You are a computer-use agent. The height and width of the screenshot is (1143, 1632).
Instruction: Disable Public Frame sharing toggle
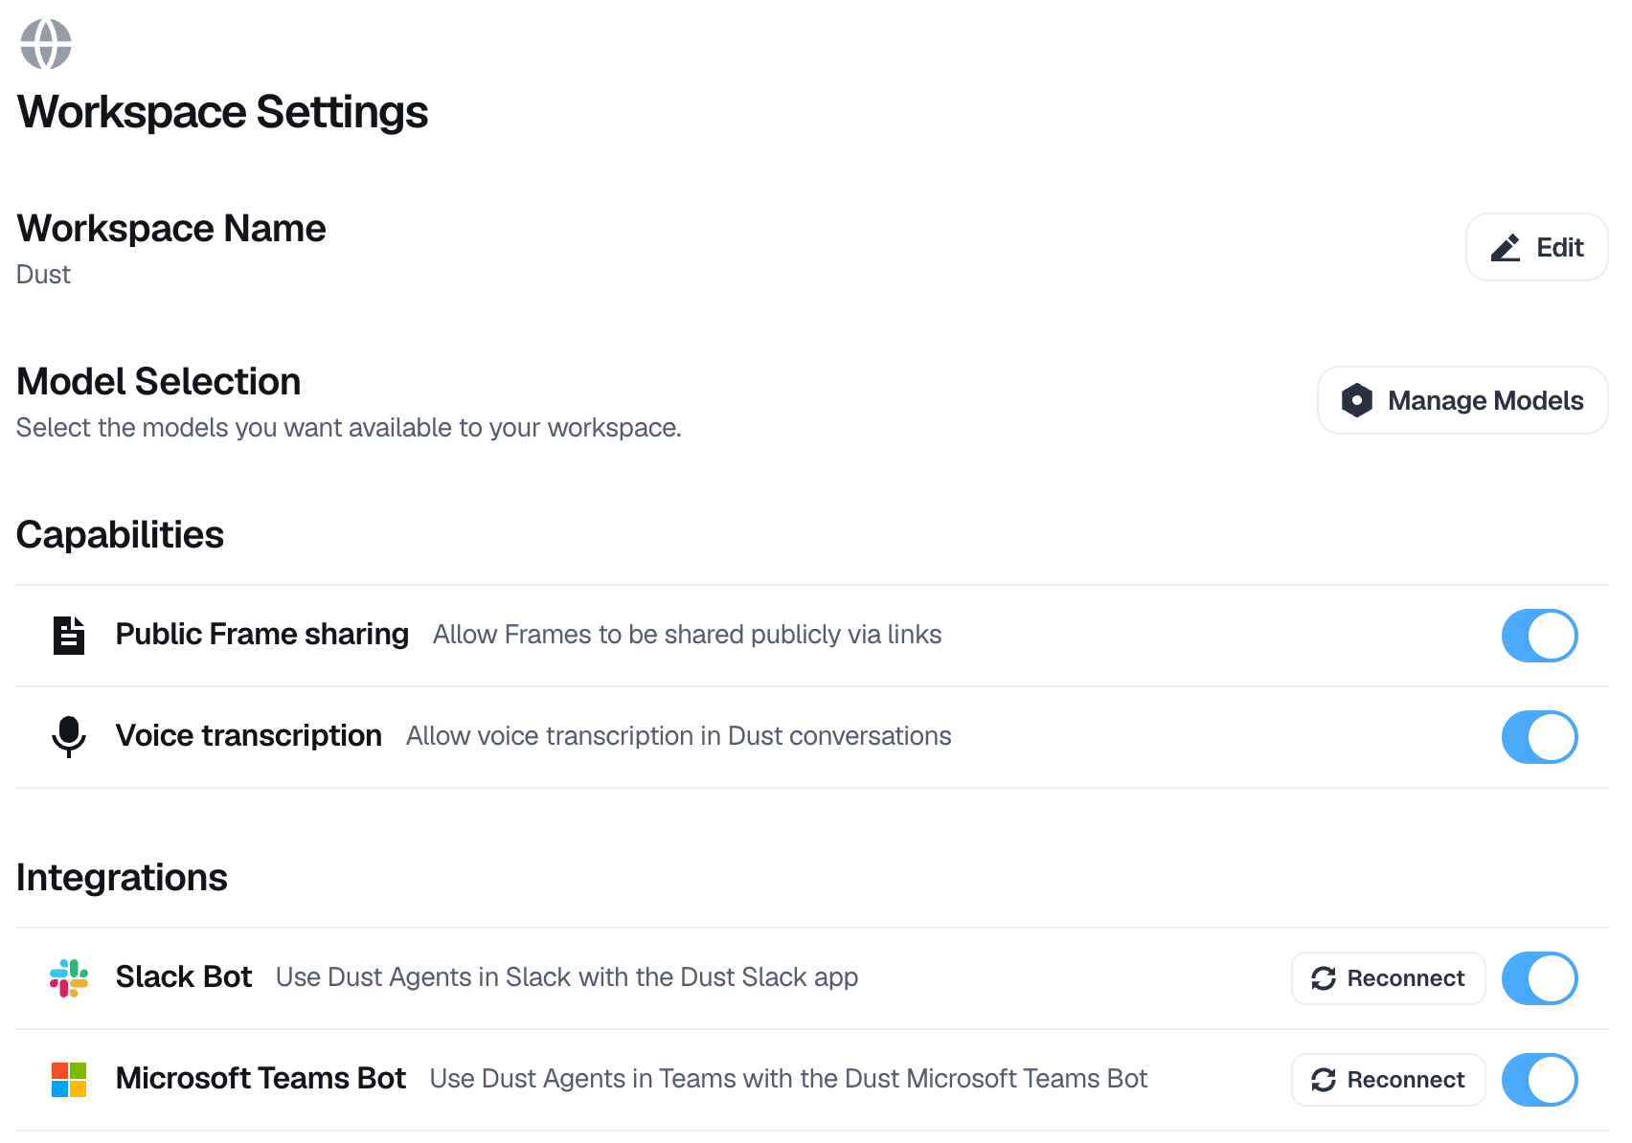[1539, 636]
